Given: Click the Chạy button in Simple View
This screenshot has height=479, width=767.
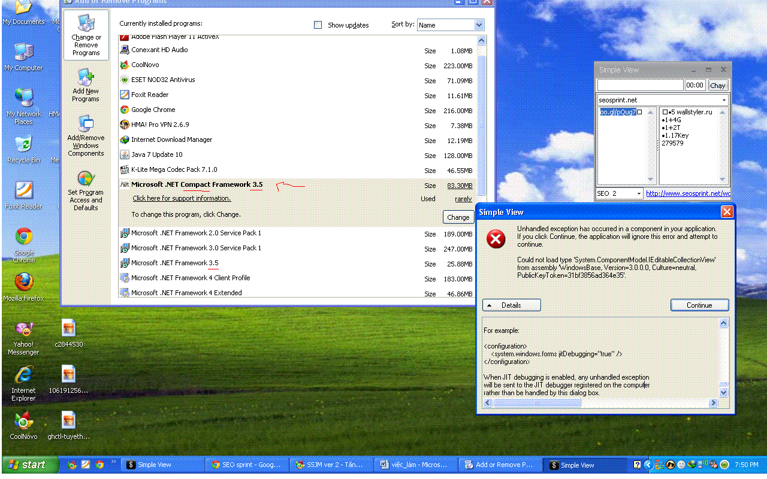Looking at the screenshot, I should (x=718, y=86).
